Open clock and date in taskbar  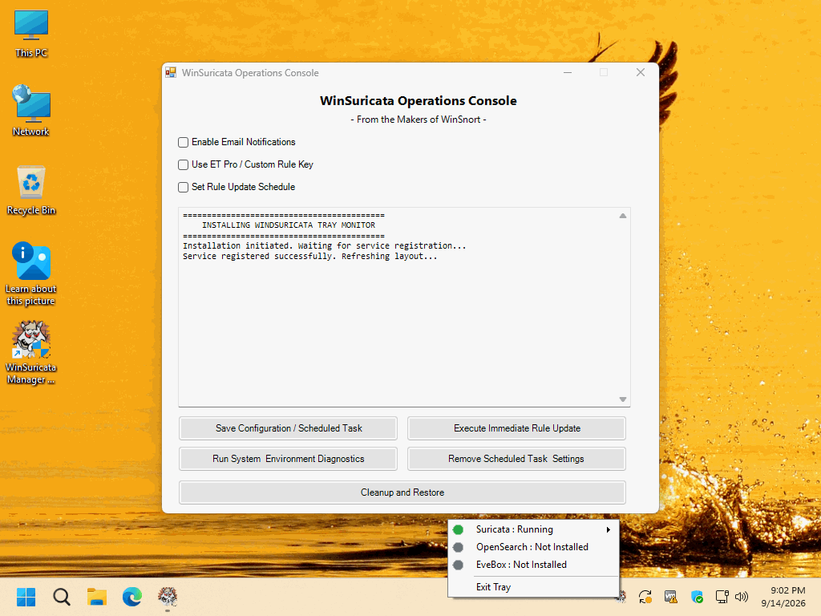(x=783, y=597)
